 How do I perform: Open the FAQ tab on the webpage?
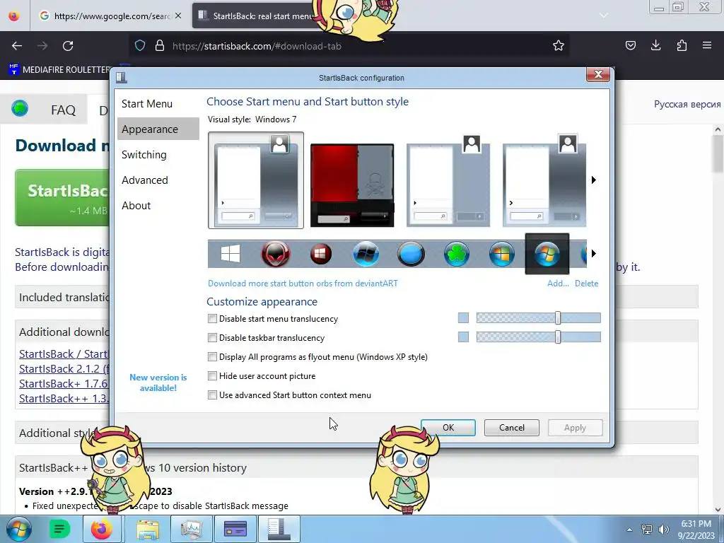tap(63, 110)
